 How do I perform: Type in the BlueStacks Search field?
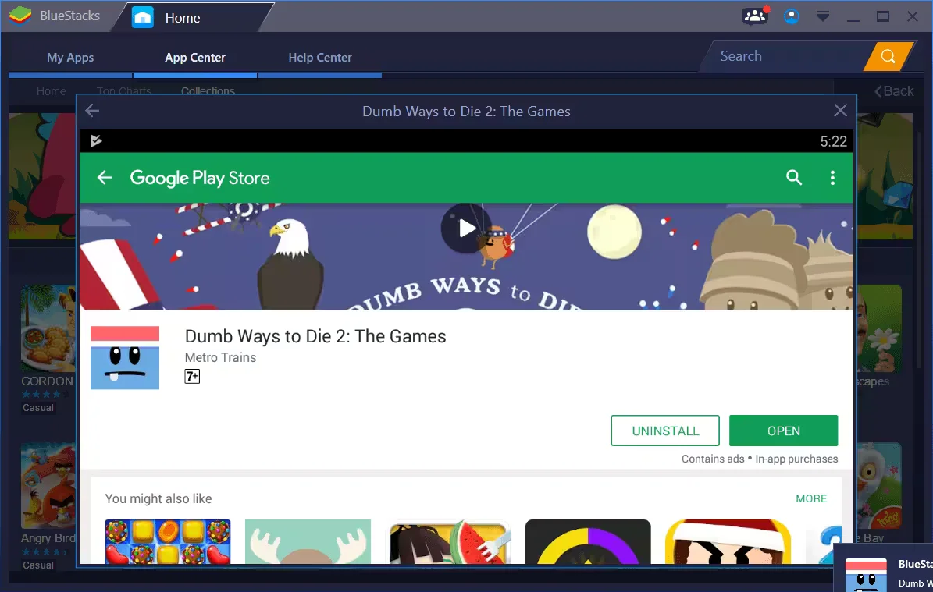point(781,56)
